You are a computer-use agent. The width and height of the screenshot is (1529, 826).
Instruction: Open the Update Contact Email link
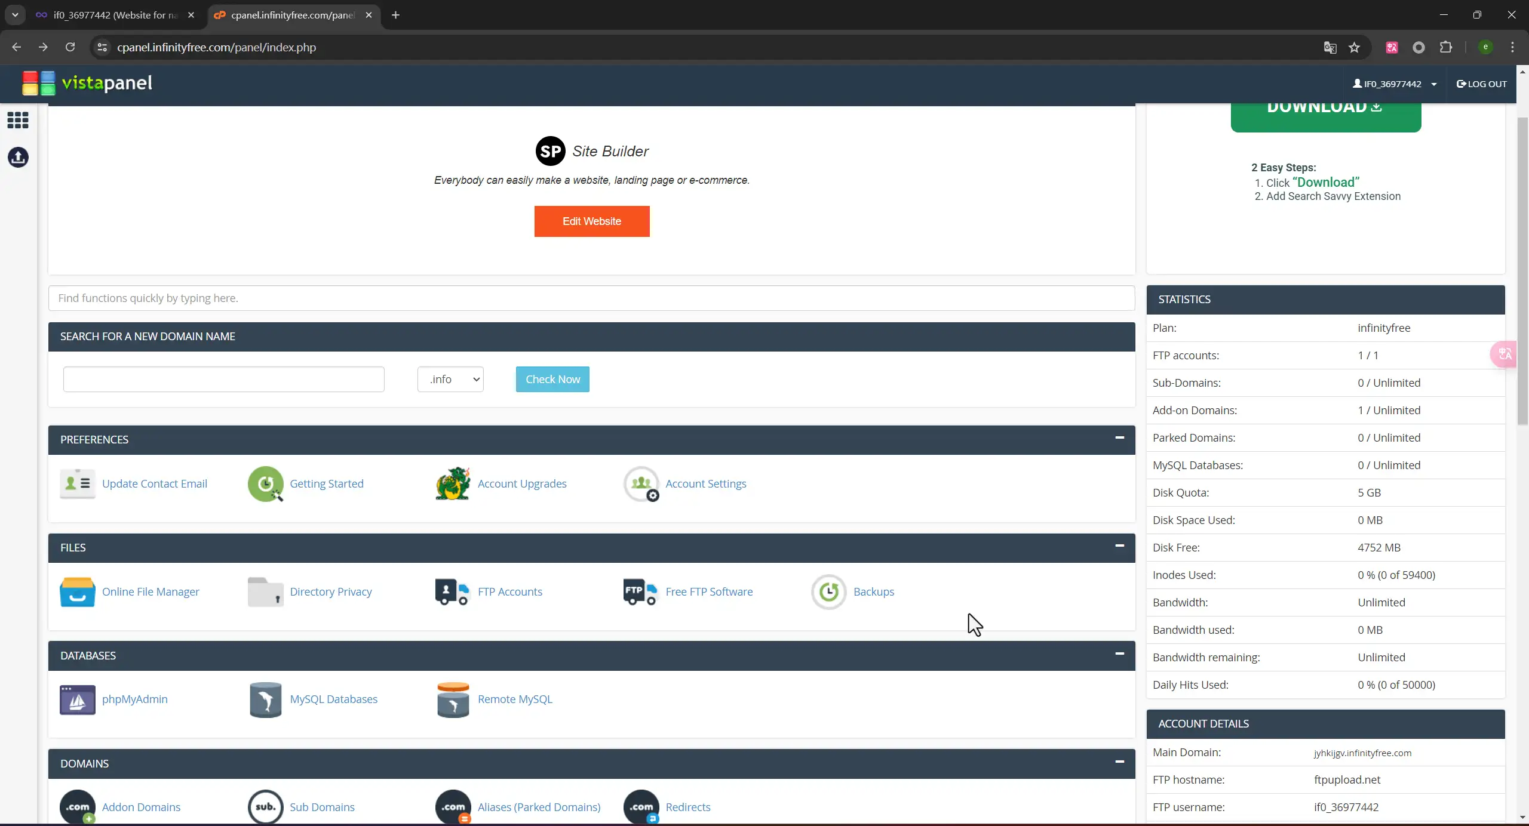coord(155,483)
